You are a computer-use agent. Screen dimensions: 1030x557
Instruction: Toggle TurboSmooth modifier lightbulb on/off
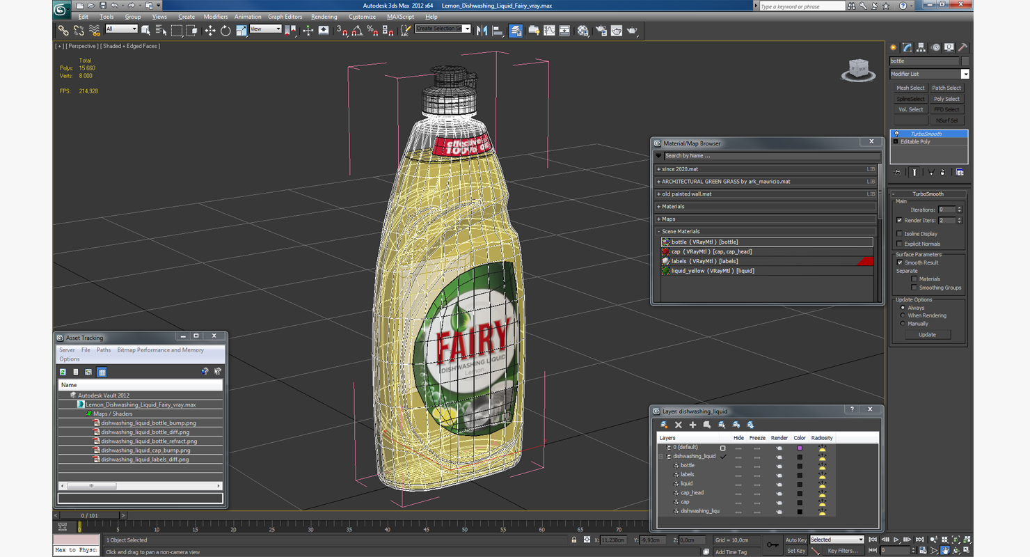tap(896, 134)
